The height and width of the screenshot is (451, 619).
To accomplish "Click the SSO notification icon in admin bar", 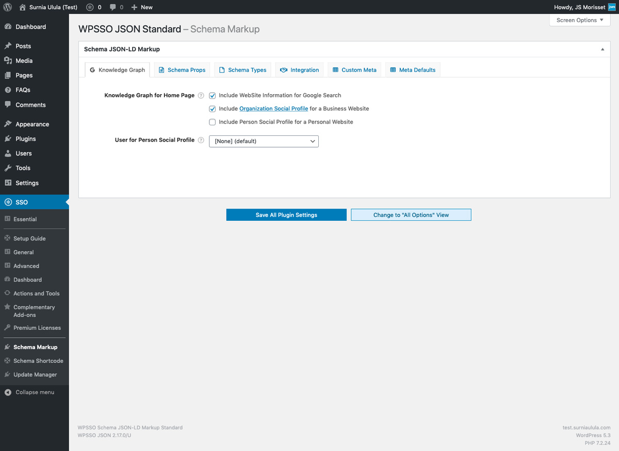I will pos(90,7).
